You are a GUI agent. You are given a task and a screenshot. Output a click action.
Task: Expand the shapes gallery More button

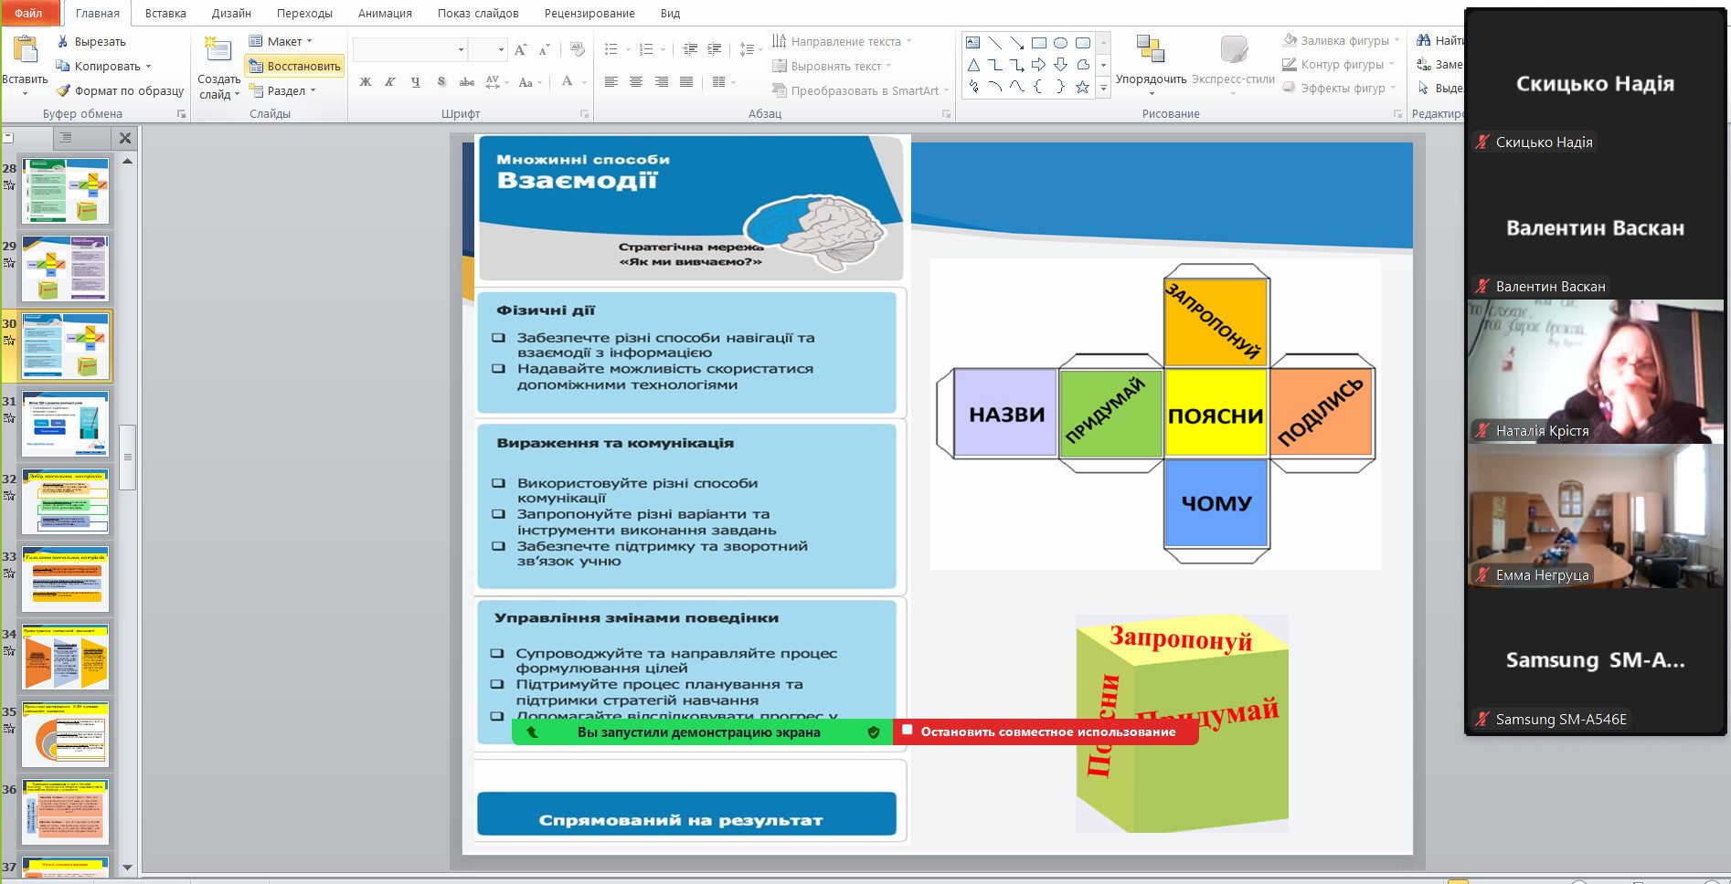[x=1103, y=89]
